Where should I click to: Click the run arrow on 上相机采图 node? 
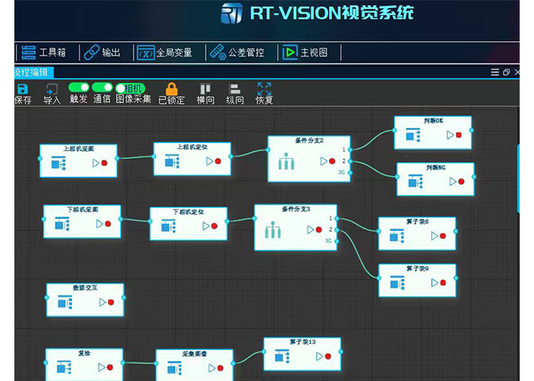click(x=96, y=164)
